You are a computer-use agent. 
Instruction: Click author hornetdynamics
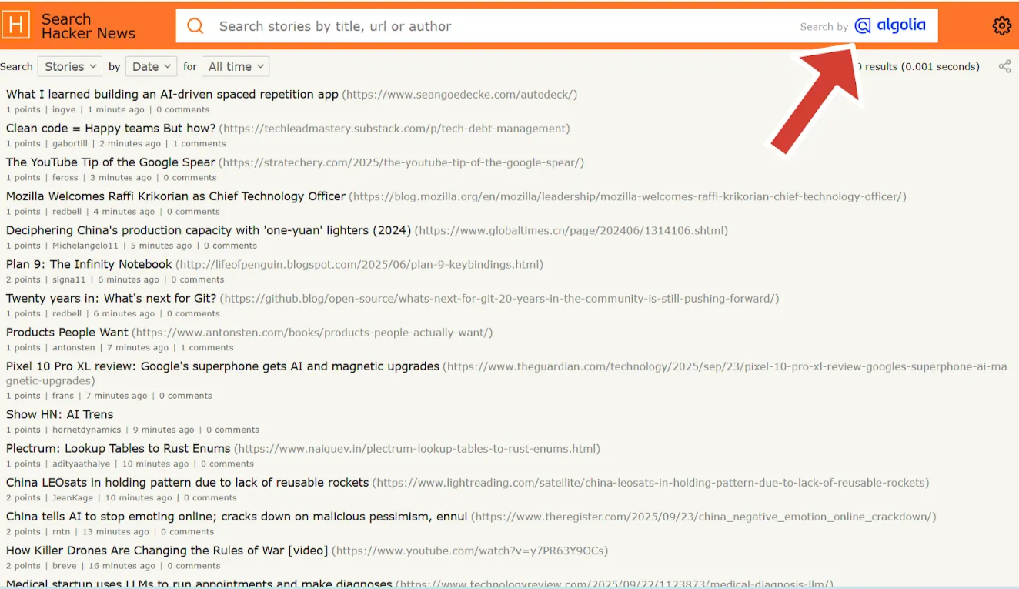tap(87, 430)
